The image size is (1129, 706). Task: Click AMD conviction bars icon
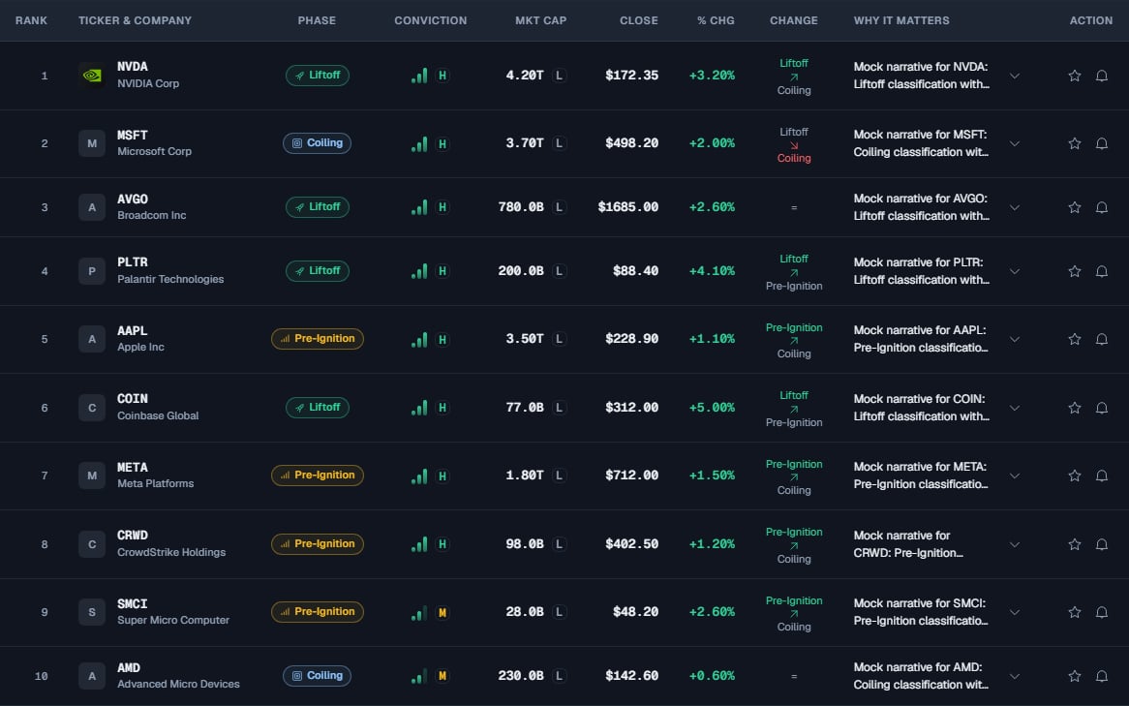tap(419, 676)
